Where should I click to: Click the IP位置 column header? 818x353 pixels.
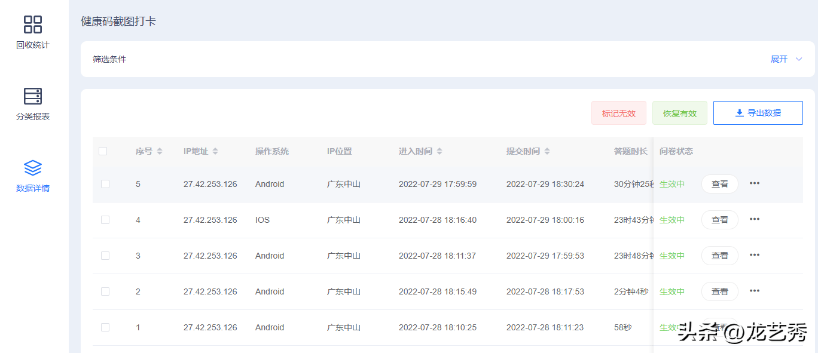pos(340,151)
